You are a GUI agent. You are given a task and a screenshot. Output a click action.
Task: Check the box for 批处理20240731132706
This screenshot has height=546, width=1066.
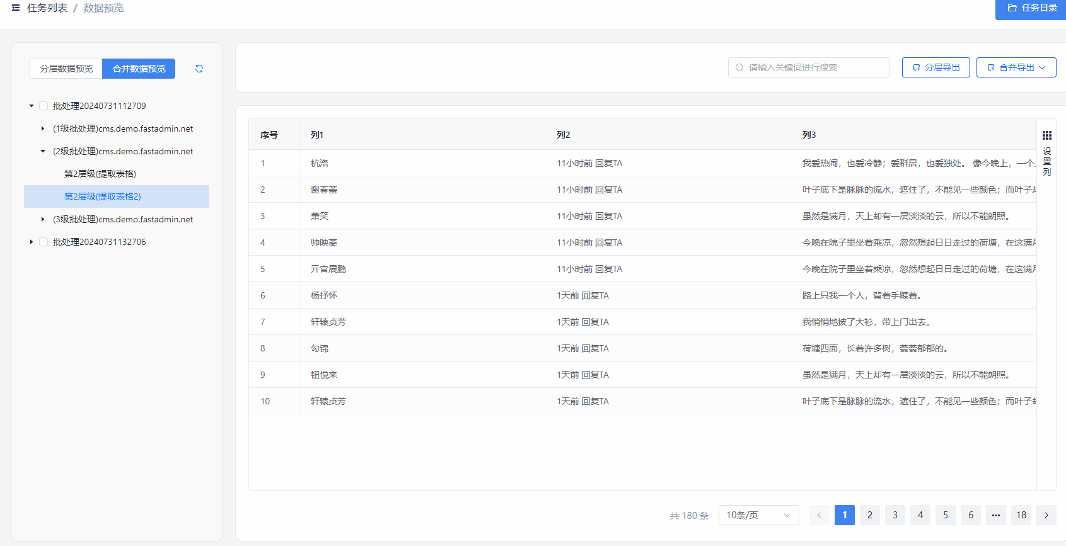43,242
